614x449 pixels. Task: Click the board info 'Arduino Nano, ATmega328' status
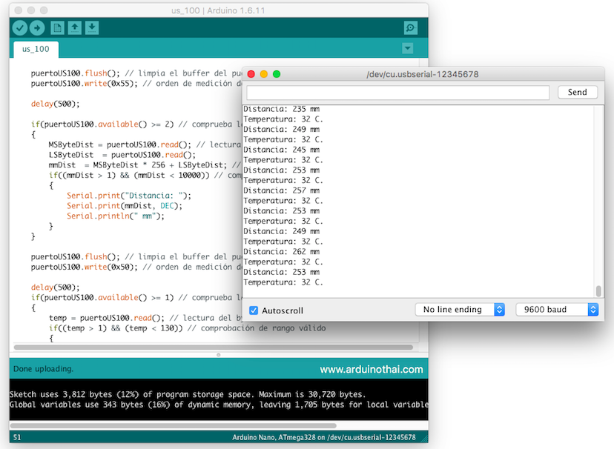click(x=324, y=437)
